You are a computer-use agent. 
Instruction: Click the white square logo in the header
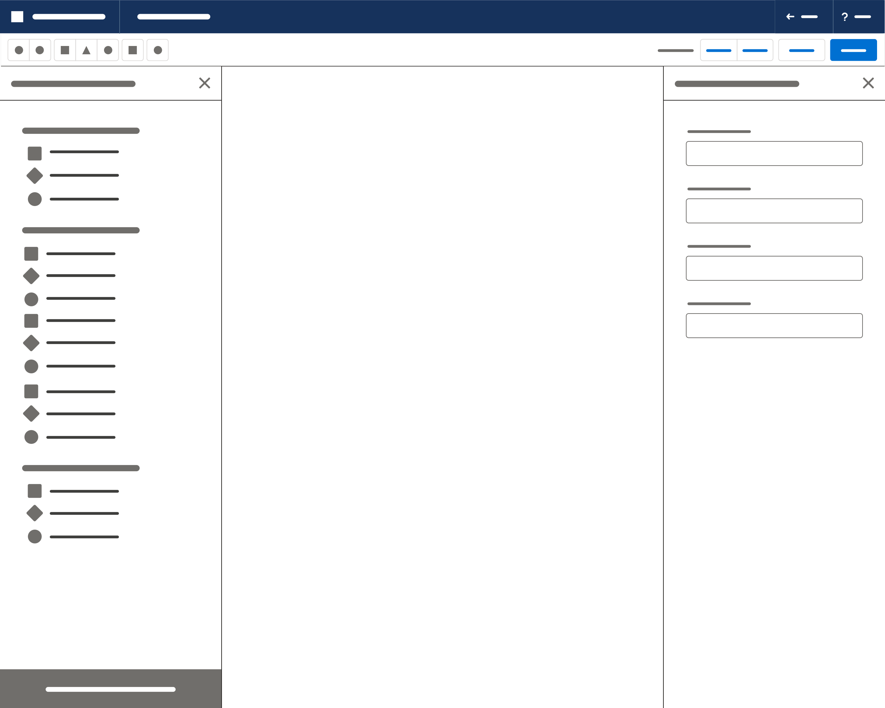click(17, 17)
